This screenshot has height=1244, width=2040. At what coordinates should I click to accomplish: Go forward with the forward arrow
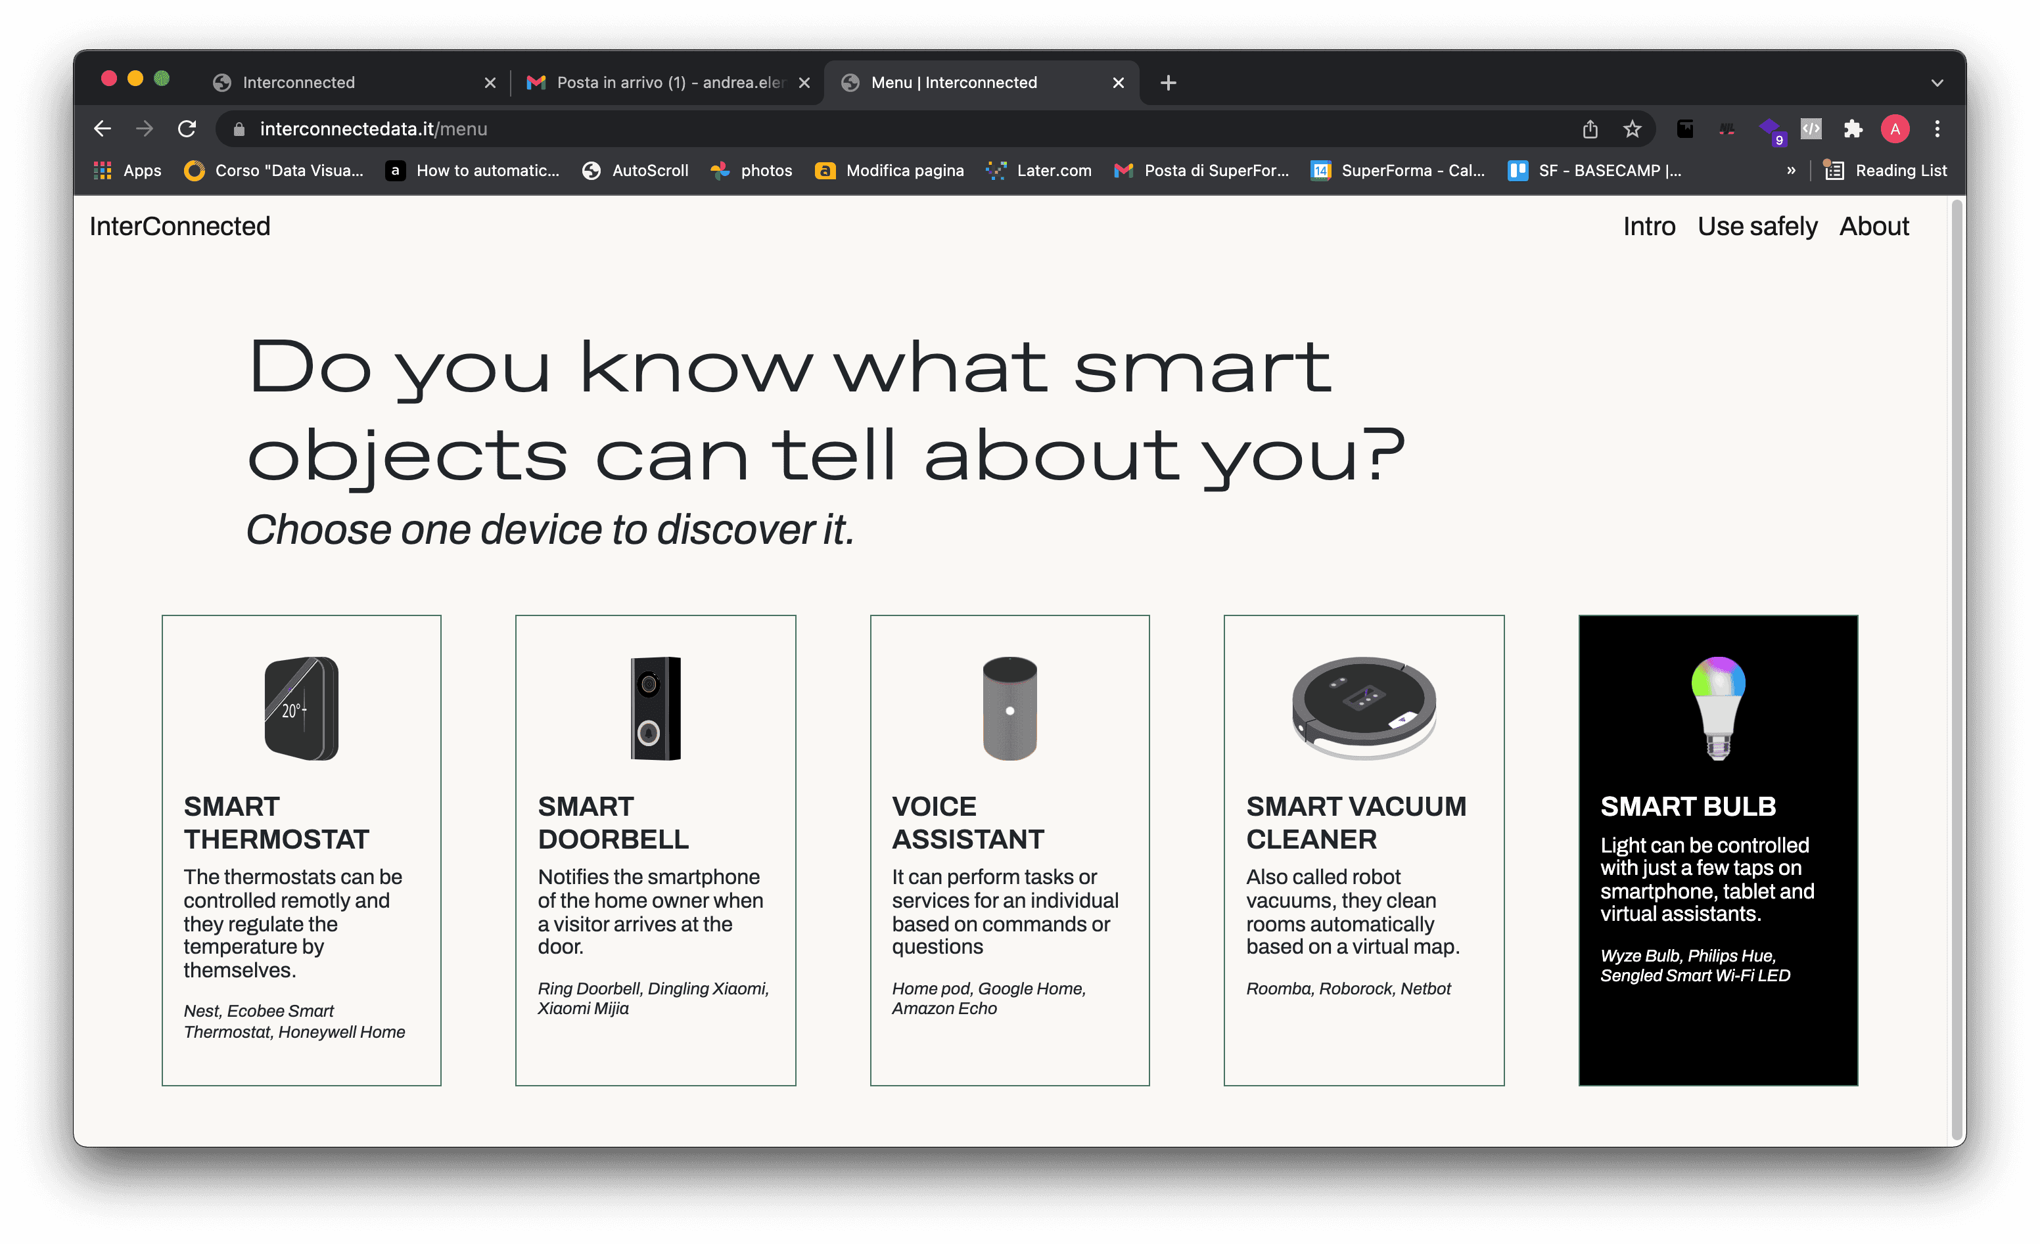point(145,128)
